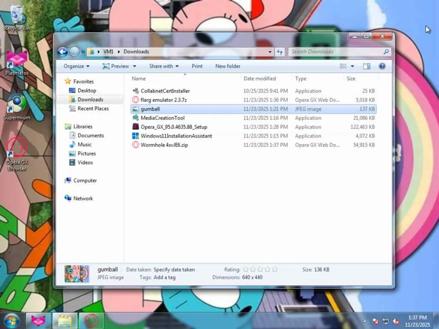Refresh the Downloads folder view

click(x=280, y=52)
